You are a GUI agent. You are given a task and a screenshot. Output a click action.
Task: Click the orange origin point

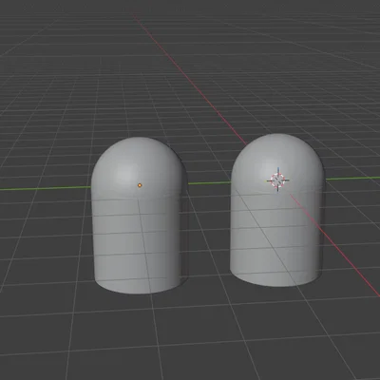(140, 185)
